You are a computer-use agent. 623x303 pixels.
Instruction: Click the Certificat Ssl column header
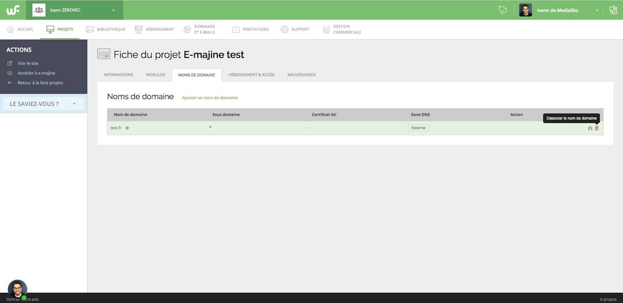324,115
